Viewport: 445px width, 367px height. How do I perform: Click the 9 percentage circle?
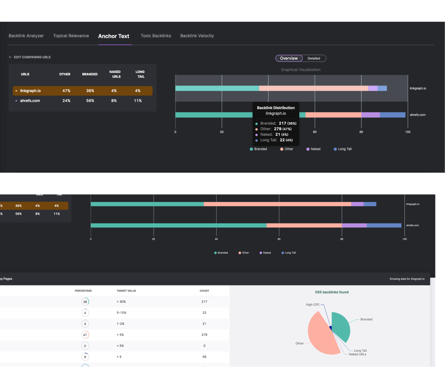[x=85, y=357]
